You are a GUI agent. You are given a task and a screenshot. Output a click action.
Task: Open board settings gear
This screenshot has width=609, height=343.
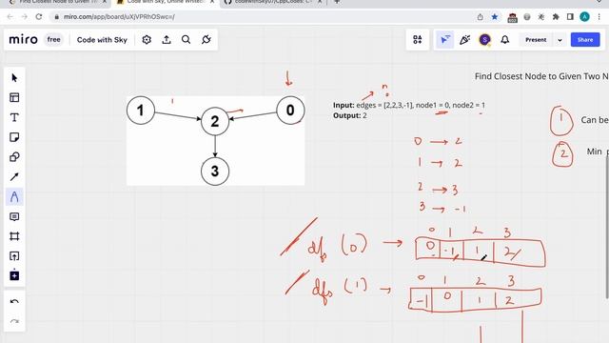coord(147,40)
